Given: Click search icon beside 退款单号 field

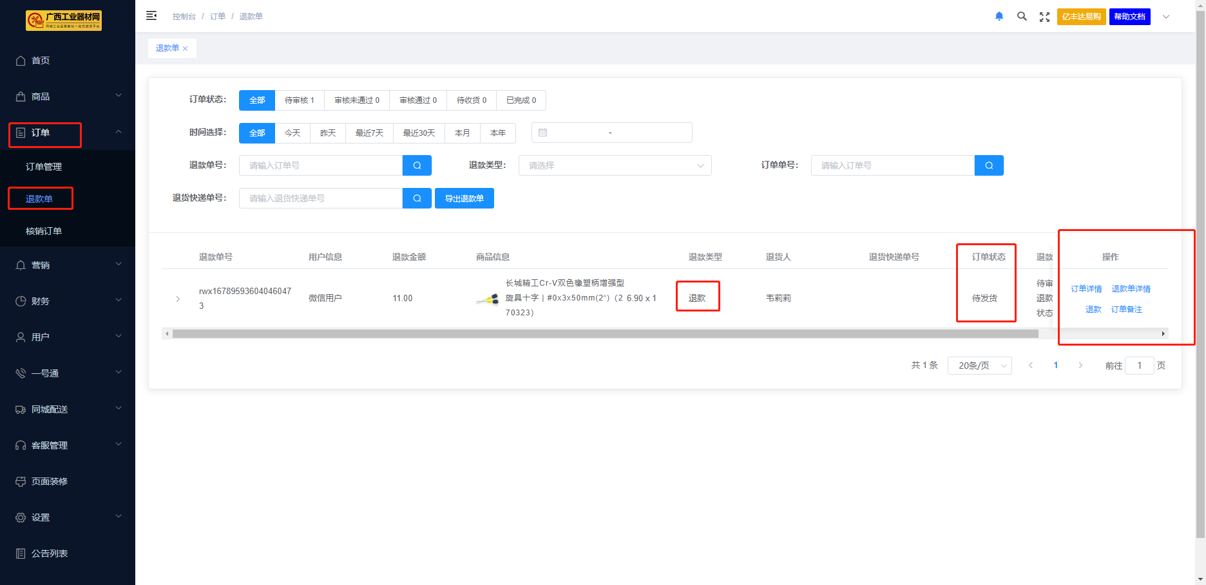Looking at the screenshot, I should pos(417,165).
